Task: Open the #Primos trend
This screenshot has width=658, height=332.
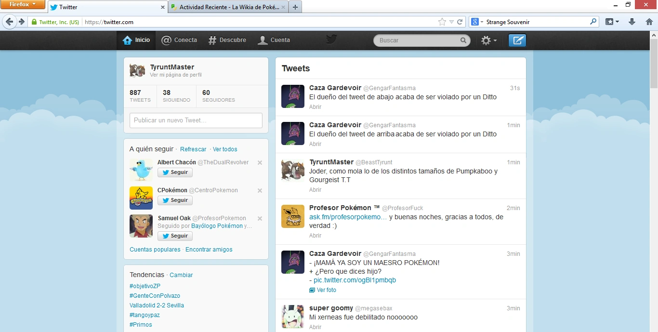Action: pyautogui.click(x=141, y=325)
